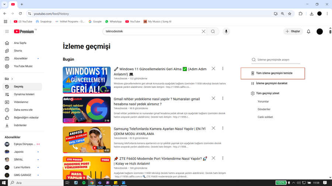Open Oynatma listeleri in sidebar
The width and height of the screenshot is (332, 186).
[24, 94]
